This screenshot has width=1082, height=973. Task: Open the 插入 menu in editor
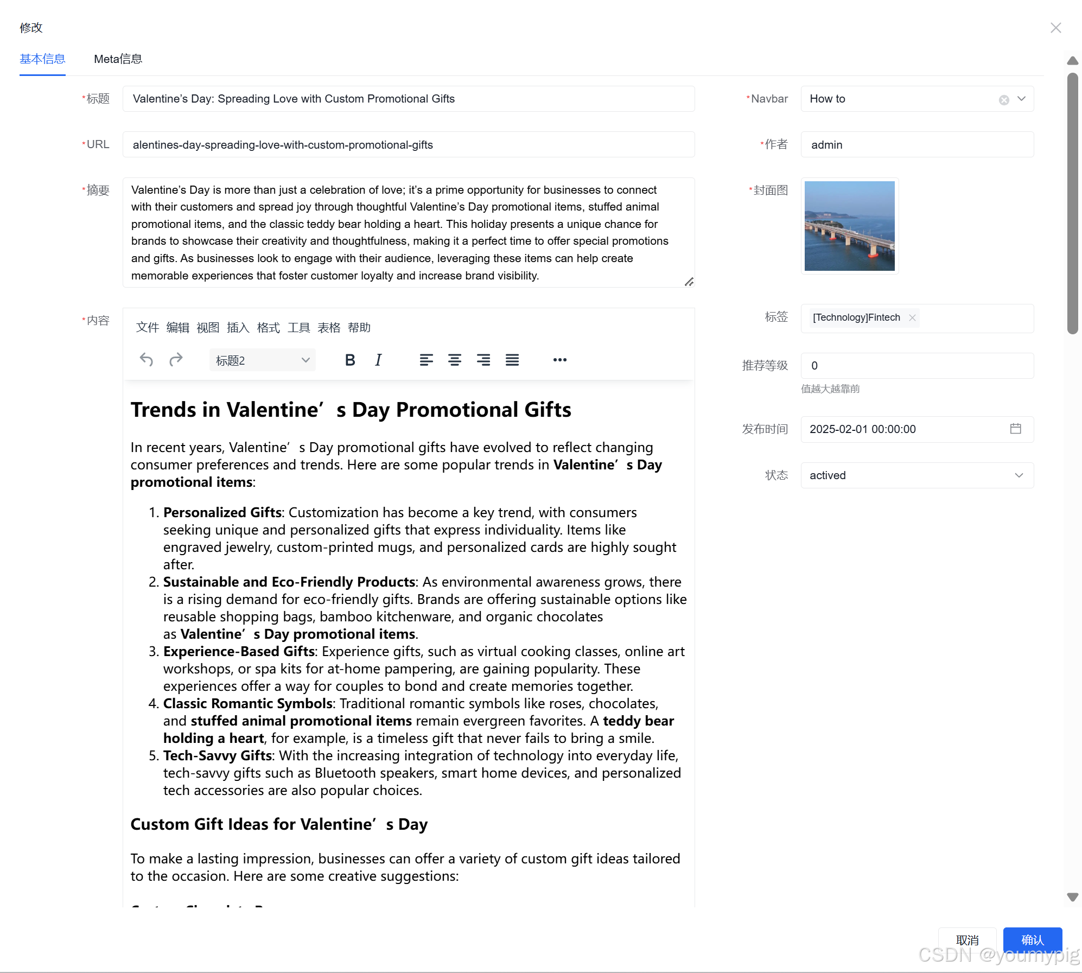pyautogui.click(x=238, y=328)
